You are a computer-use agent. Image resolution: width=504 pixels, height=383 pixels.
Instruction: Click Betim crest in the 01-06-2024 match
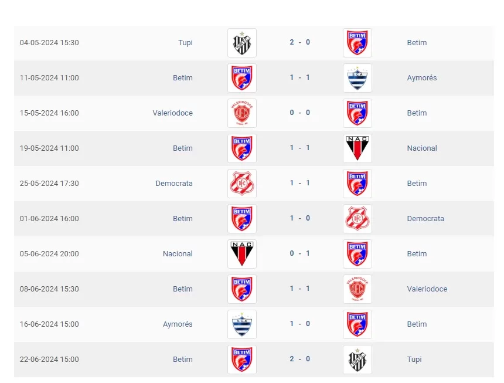coord(241,219)
